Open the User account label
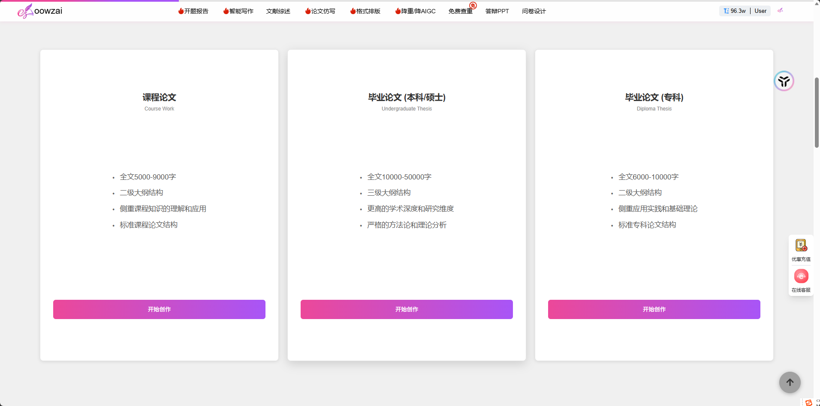The height and width of the screenshot is (406, 820). tap(761, 11)
